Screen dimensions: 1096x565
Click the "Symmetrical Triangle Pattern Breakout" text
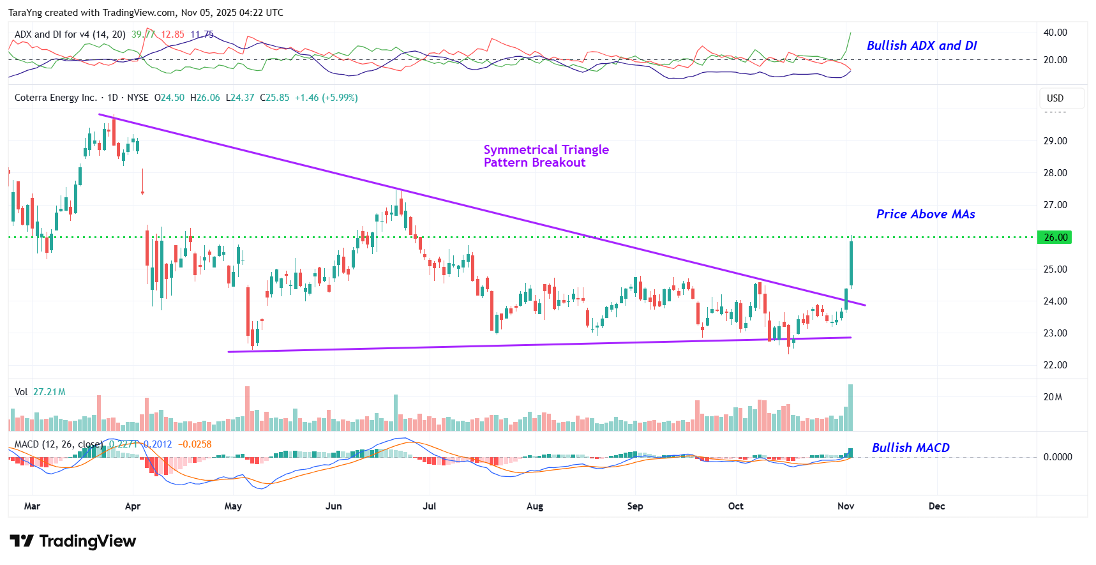546,156
